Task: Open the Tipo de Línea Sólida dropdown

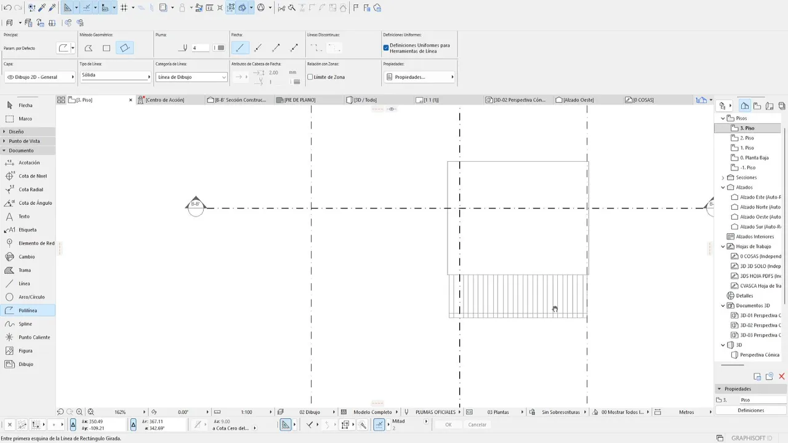Action: [116, 76]
